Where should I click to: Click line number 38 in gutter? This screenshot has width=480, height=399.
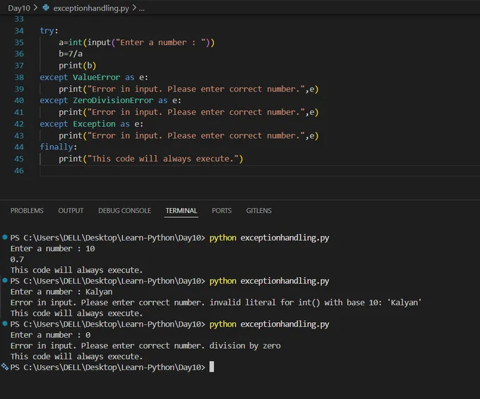19,78
